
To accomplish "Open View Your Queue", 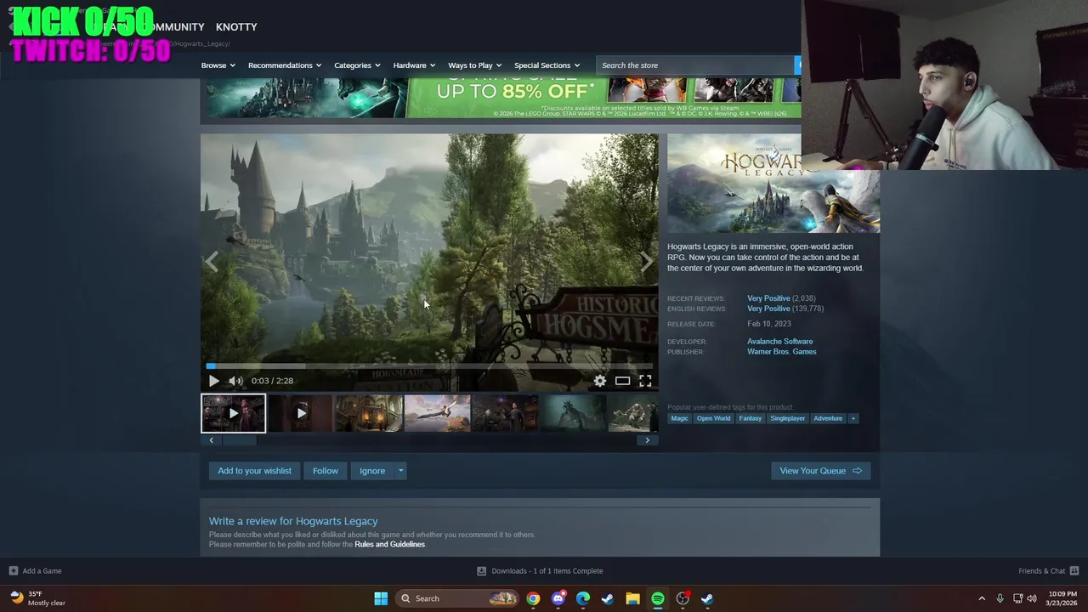I will coord(820,471).
